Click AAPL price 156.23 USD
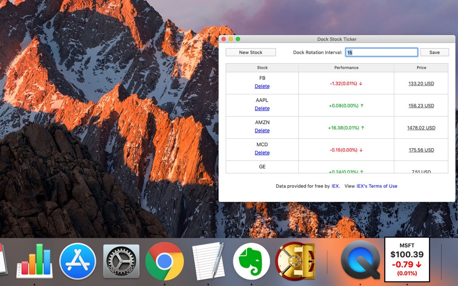Viewport: 458px width, 286px height. tap(421, 105)
